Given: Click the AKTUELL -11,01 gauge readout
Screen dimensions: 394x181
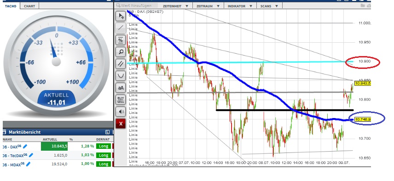Looking at the screenshot, I should pyautogui.click(x=56, y=99).
